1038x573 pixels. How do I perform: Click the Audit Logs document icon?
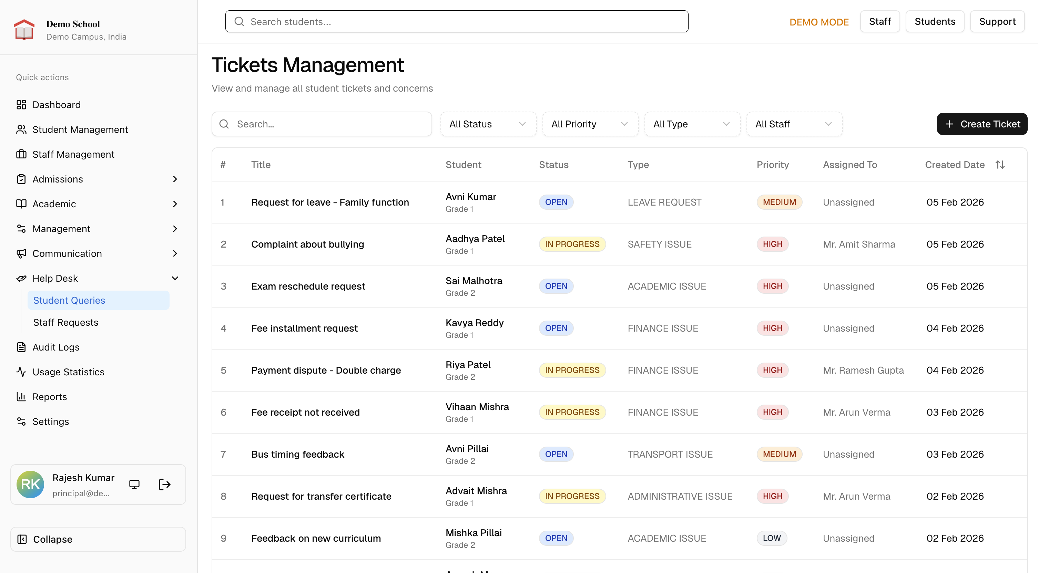(x=21, y=347)
